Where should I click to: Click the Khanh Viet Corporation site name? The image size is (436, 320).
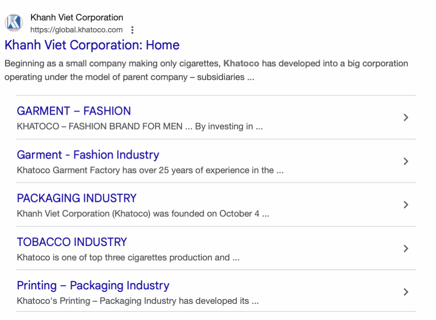77,17
